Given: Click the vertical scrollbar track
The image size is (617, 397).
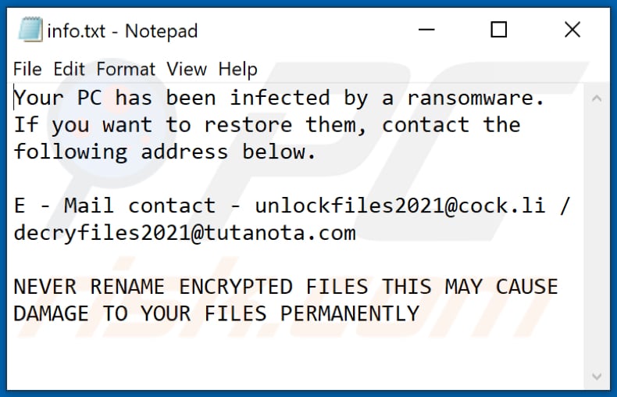Looking at the screenshot, I should [x=597, y=234].
